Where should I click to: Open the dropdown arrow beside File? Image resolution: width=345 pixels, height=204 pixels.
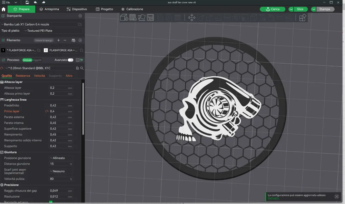(x=16, y=2)
